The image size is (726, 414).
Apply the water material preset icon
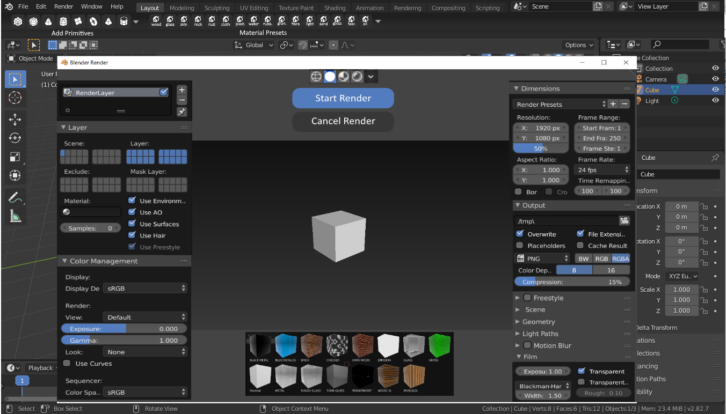click(254, 21)
